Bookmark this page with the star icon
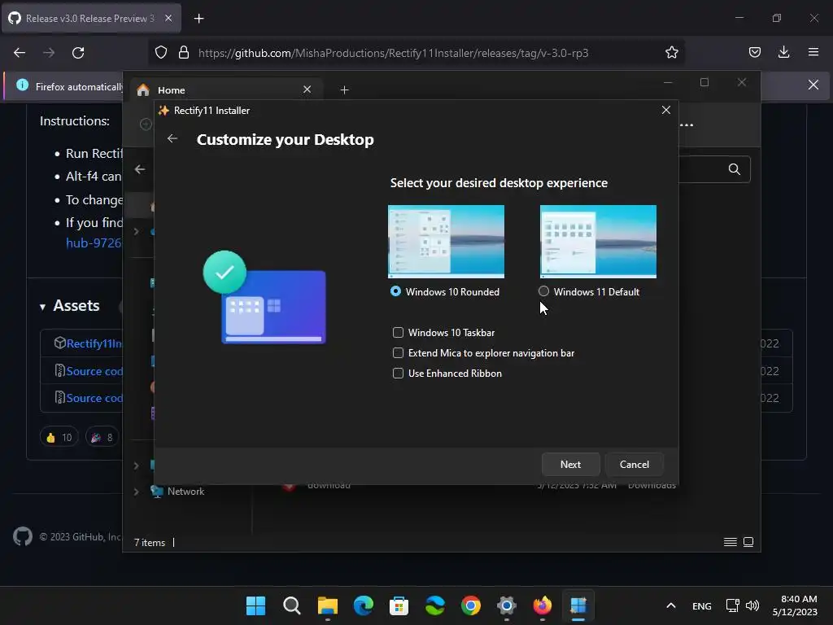The height and width of the screenshot is (625, 833). tap(671, 53)
